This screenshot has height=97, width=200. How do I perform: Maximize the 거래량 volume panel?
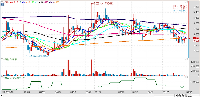(187, 59)
